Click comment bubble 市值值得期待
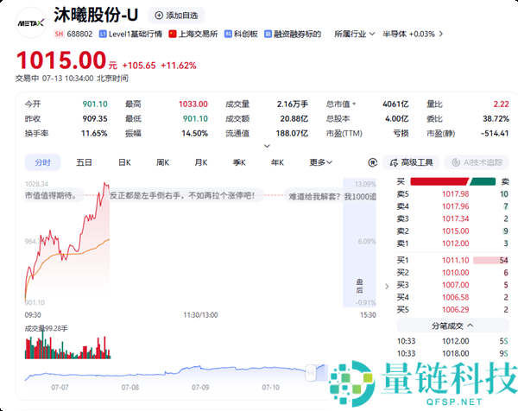 [54, 196]
